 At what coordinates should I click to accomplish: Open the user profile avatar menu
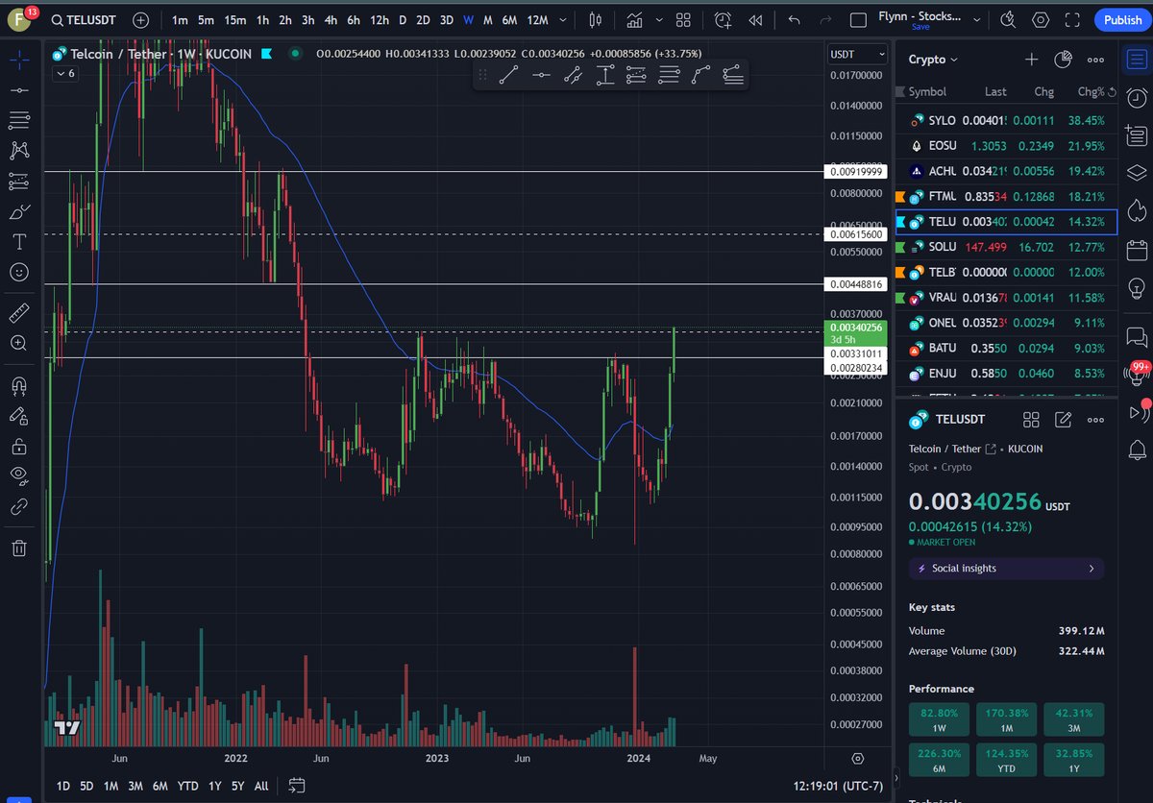18,20
